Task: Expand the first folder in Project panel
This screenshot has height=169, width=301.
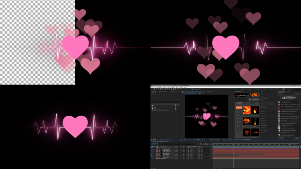Action: pos(151,106)
